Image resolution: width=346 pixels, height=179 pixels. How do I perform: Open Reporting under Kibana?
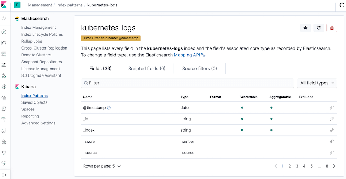pos(30,116)
